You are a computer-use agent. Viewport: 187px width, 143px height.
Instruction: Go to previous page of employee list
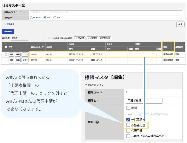coord(38,38)
